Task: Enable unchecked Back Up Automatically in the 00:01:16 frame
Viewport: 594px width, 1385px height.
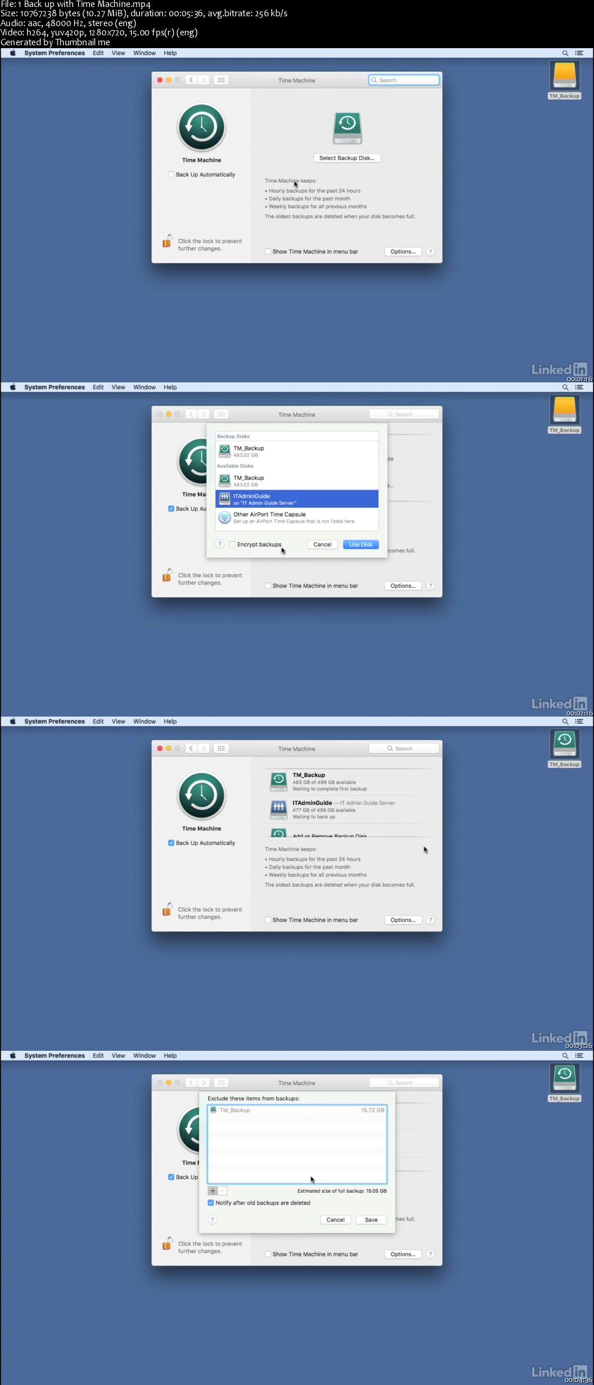Action: pyautogui.click(x=171, y=175)
